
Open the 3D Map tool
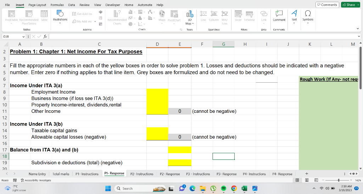coord(190,18)
